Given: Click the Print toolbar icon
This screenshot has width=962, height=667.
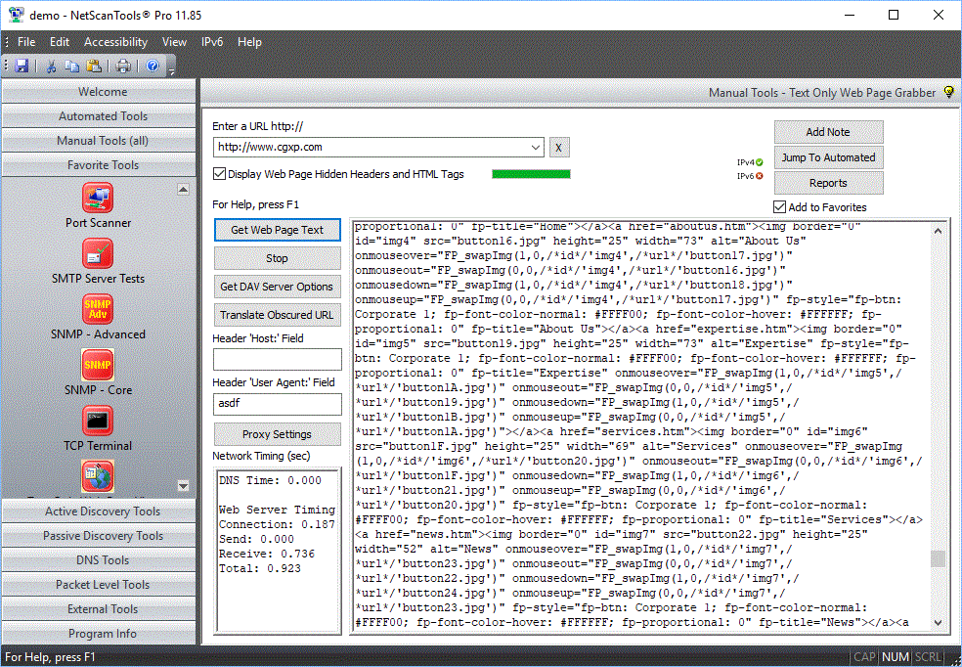Looking at the screenshot, I should pos(123,66).
